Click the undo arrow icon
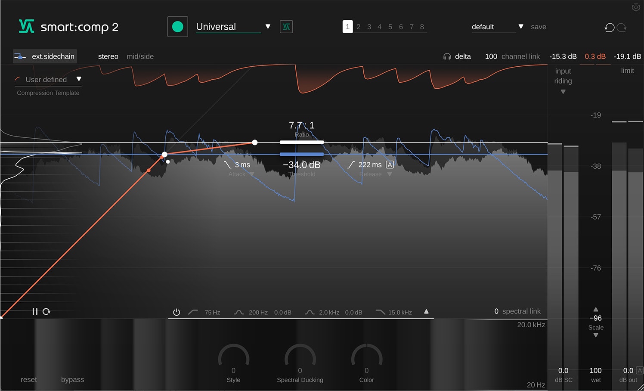 pos(610,27)
